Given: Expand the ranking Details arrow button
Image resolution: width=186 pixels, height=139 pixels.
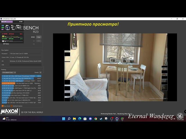Looking at the screenshot, I should coord(40,72).
